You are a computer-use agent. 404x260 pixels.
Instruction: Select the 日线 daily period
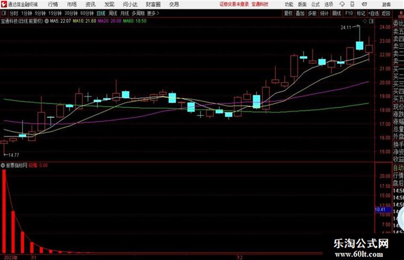[x=101, y=13]
